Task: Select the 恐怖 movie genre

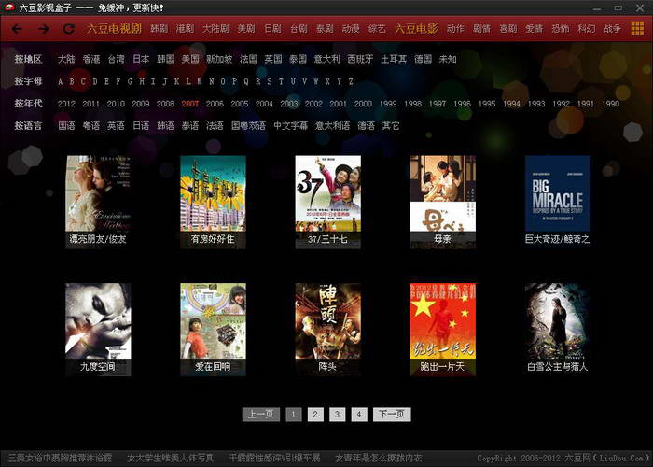Action: point(560,28)
